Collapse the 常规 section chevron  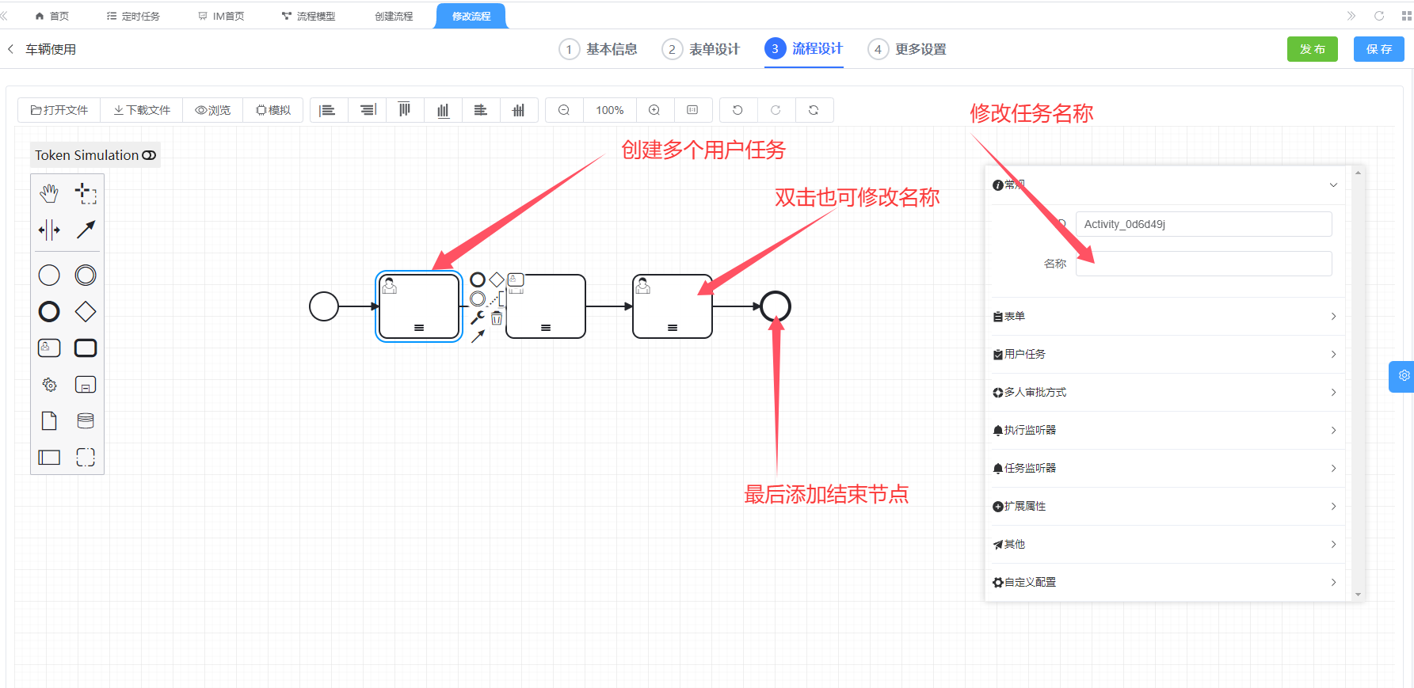[x=1333, y=185]
